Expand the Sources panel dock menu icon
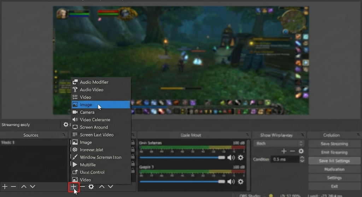 pyautogui.click(x=64, y=135)
